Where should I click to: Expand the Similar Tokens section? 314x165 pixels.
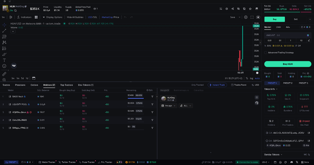pos(273,155)
